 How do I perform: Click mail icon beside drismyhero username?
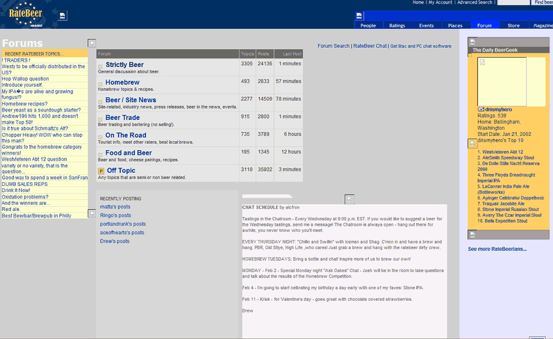pyautogui.click(x=481, y=110)
